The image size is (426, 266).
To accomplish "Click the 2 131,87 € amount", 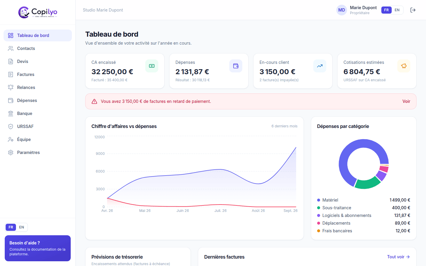I will click(x=192, y=72).
